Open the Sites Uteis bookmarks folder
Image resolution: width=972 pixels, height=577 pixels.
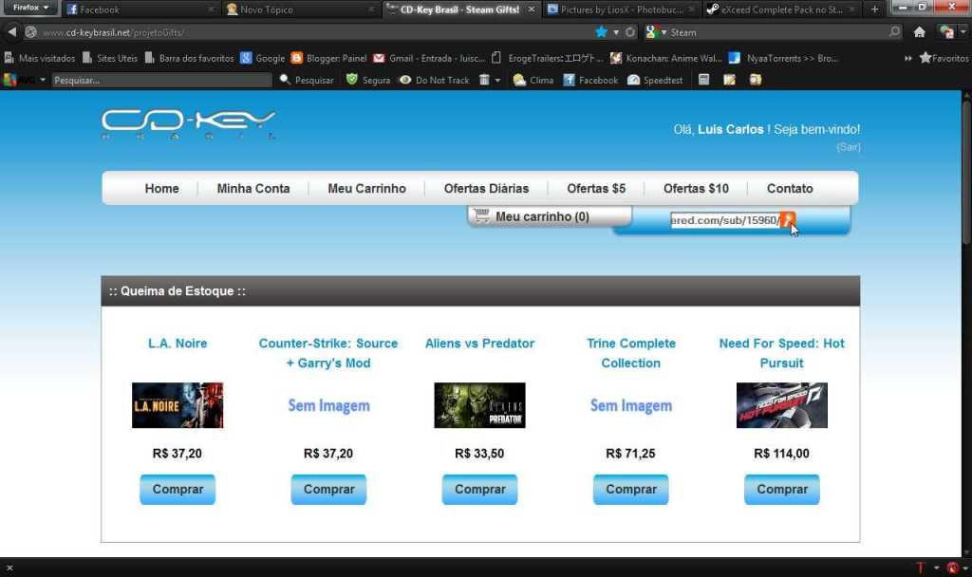pyautogui.click(x=110, y=58)
